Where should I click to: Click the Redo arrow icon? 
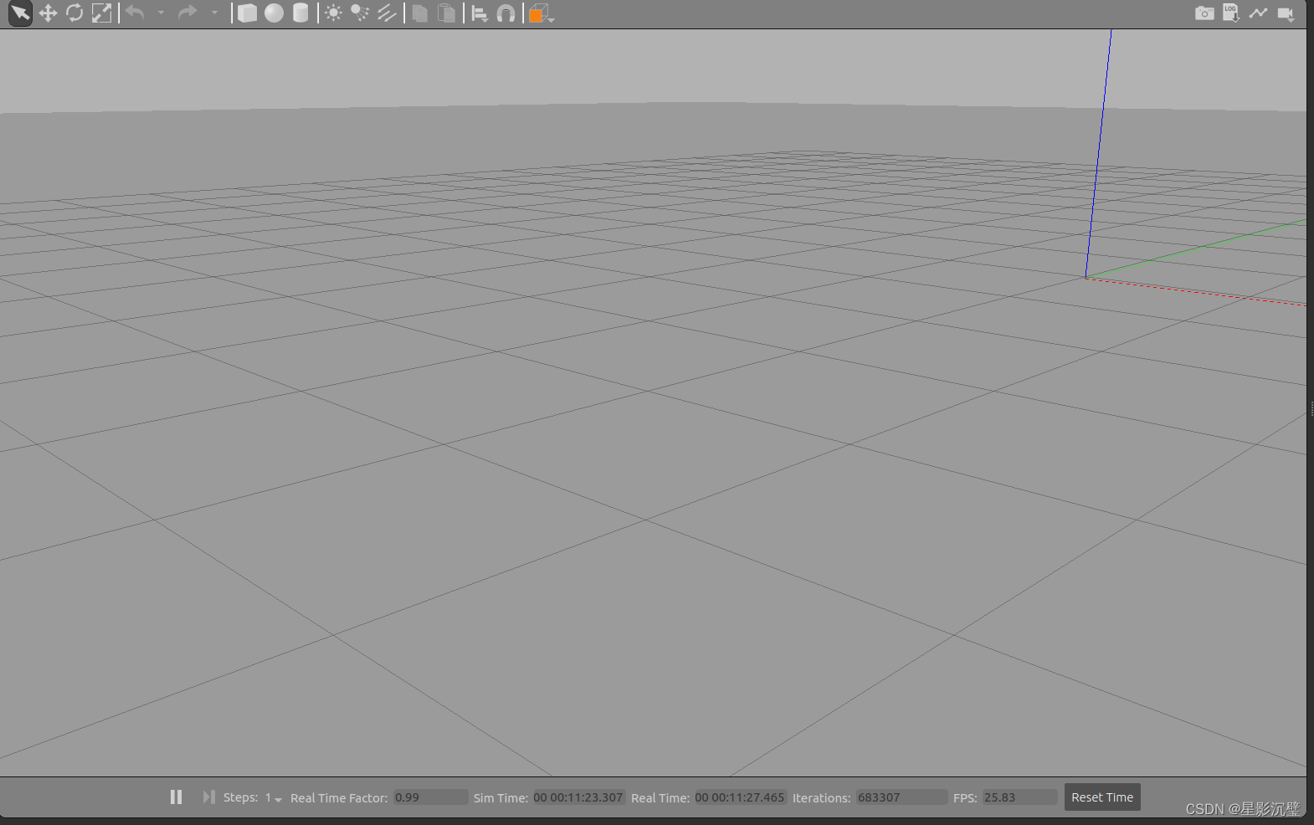click(x=187, y=13)
